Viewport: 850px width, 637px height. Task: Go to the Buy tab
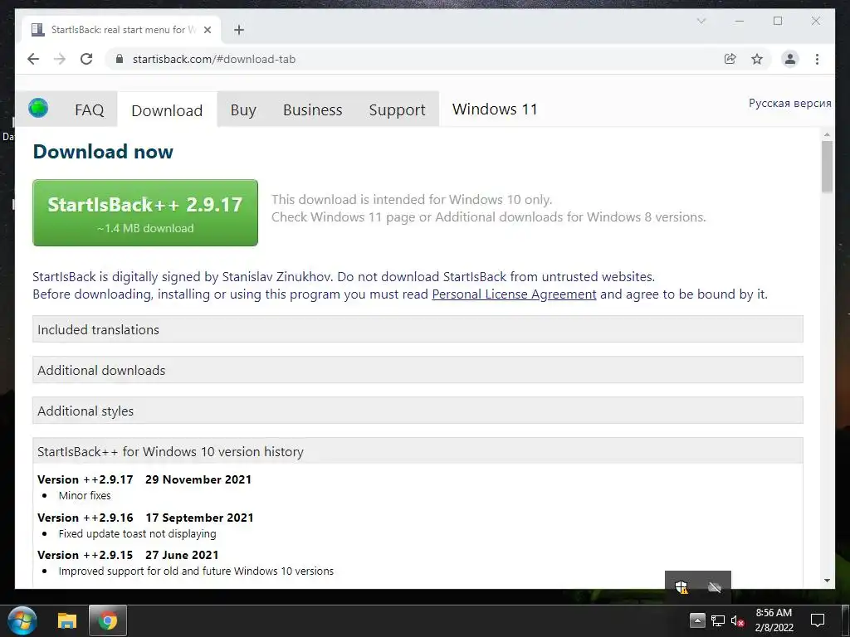click(x=243, y=110)
